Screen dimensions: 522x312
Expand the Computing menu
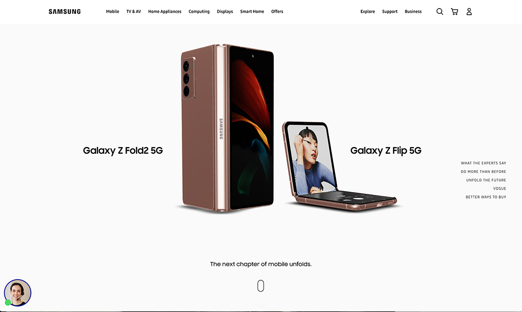pyautogui.click(x=199, y=12)
